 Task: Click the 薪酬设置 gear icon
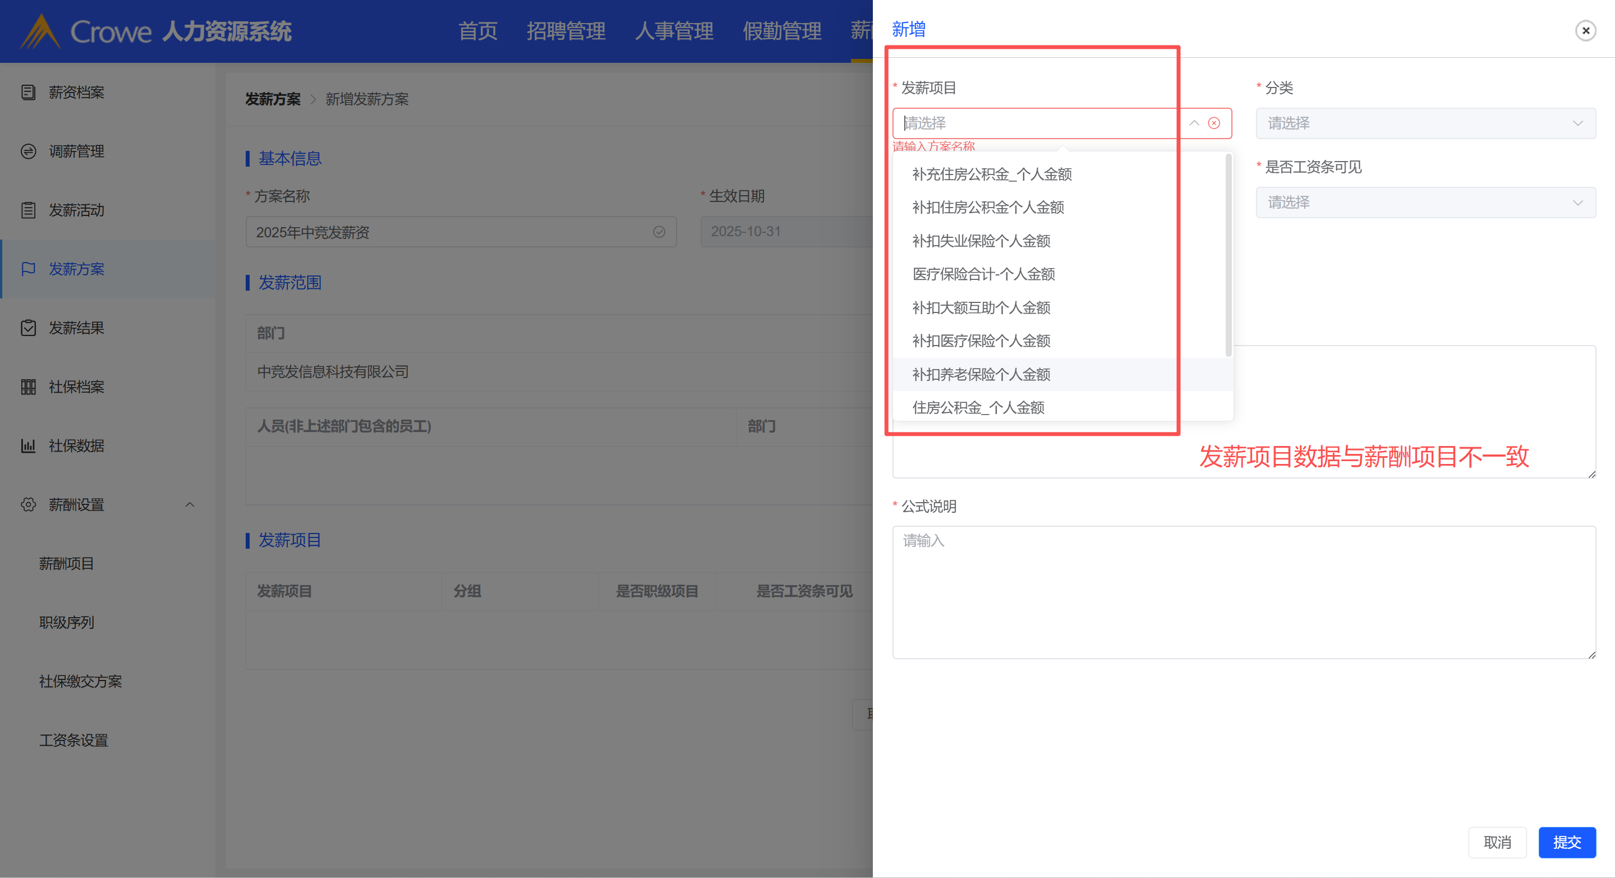[x=28, y=505]
